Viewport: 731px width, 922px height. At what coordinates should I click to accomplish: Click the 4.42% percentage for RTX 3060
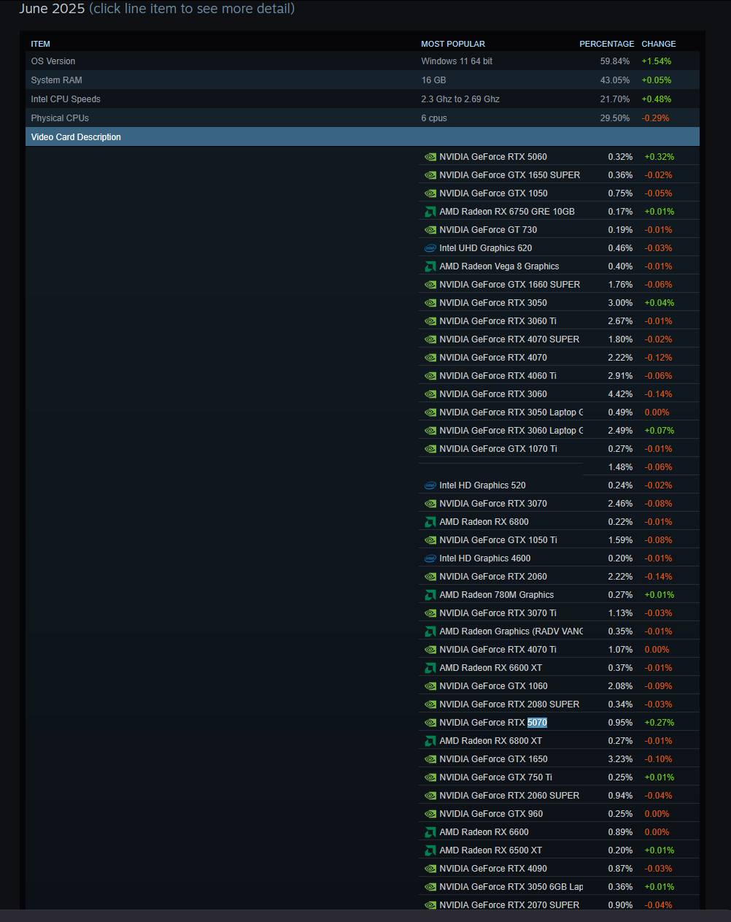(x=621, y=394)
